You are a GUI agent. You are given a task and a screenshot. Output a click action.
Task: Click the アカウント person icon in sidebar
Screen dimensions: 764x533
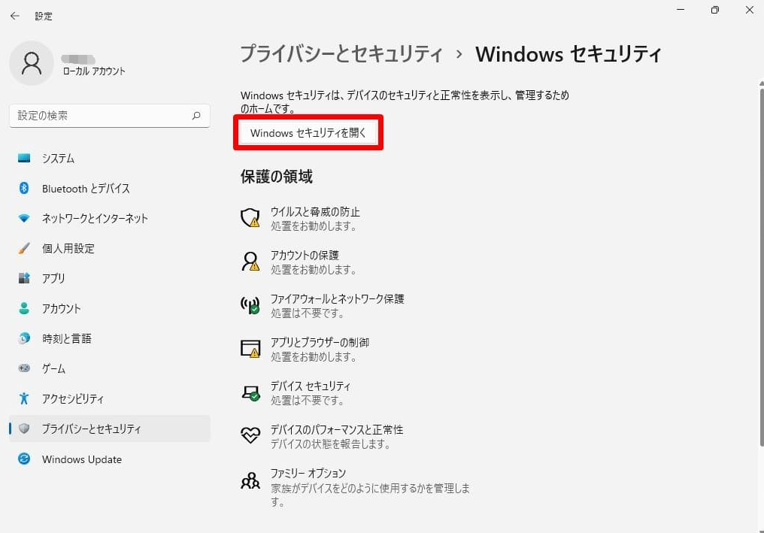[24, 308]
